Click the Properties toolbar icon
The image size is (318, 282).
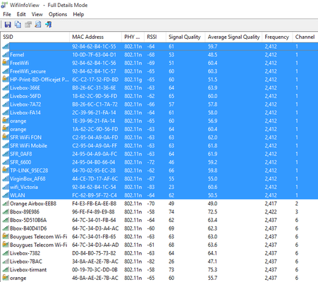(x=28, y=25)
